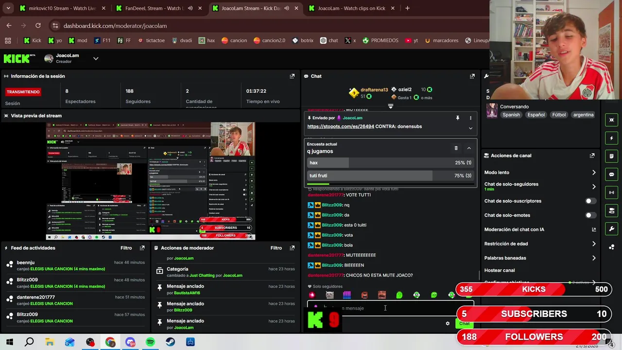Open Palabras baneadas settings

click(540, 258)
